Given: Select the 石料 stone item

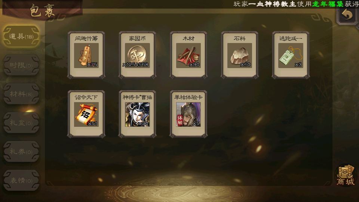Looking at the screenshot, I should coord(240,55).
